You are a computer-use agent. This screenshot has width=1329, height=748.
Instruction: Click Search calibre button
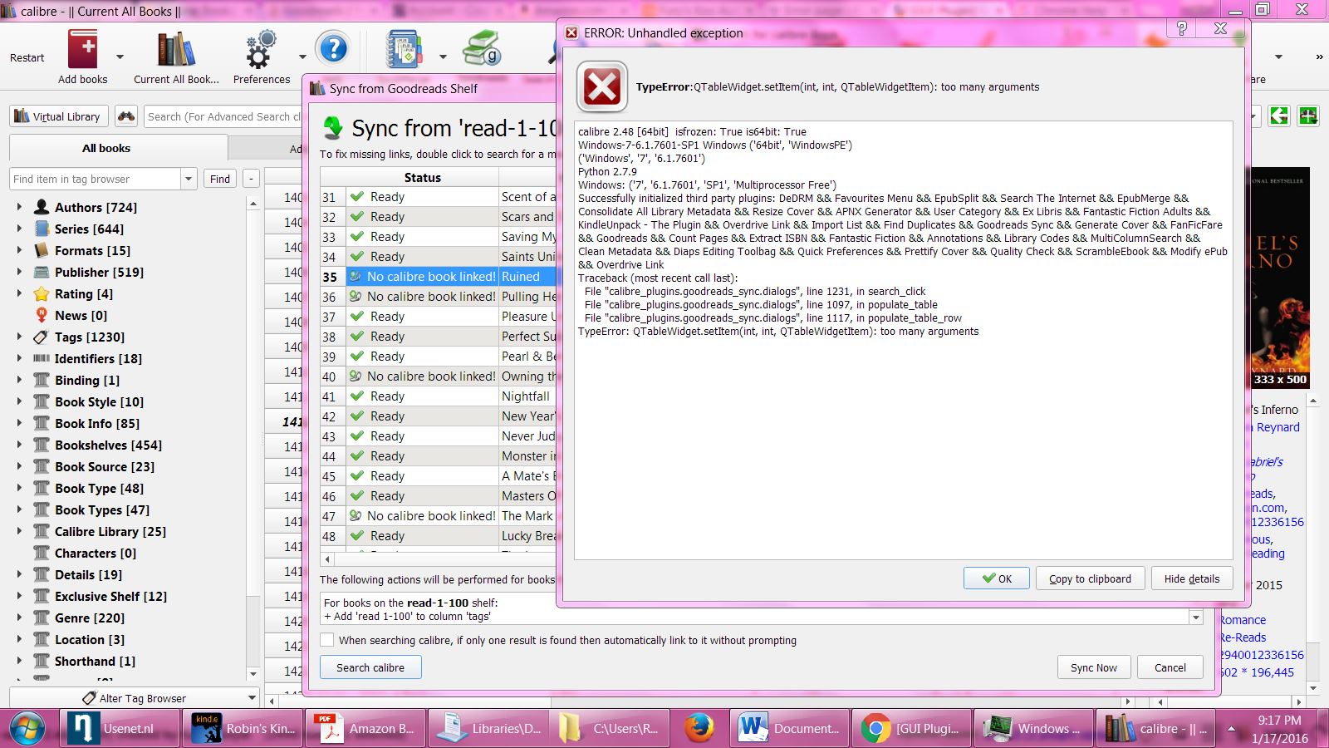pyautogui.click(x=370, y=667)
